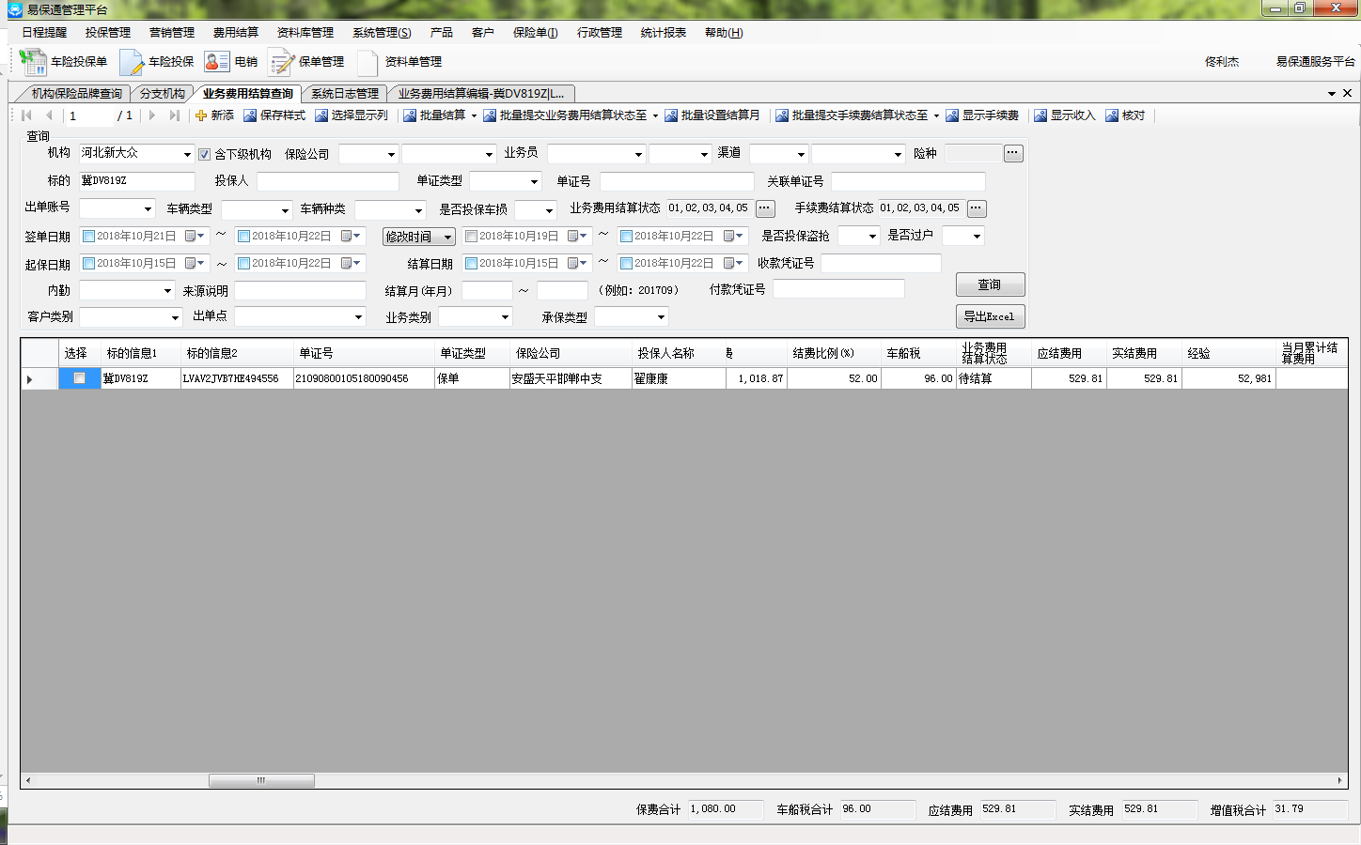Go to the next page of records
The height and width of the screenshot is (845, 1361).
[x=152, y=115]
